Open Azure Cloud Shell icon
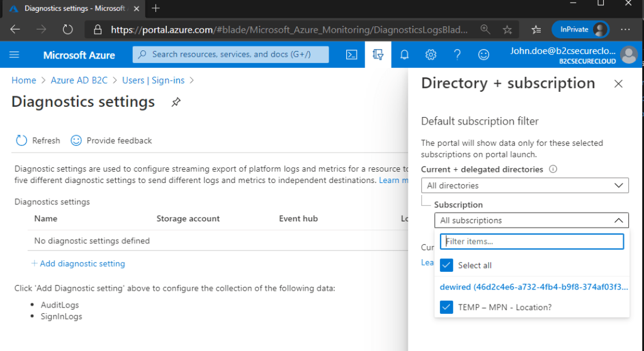The height and width of the screenshot is (351, 644). [353, 55]
